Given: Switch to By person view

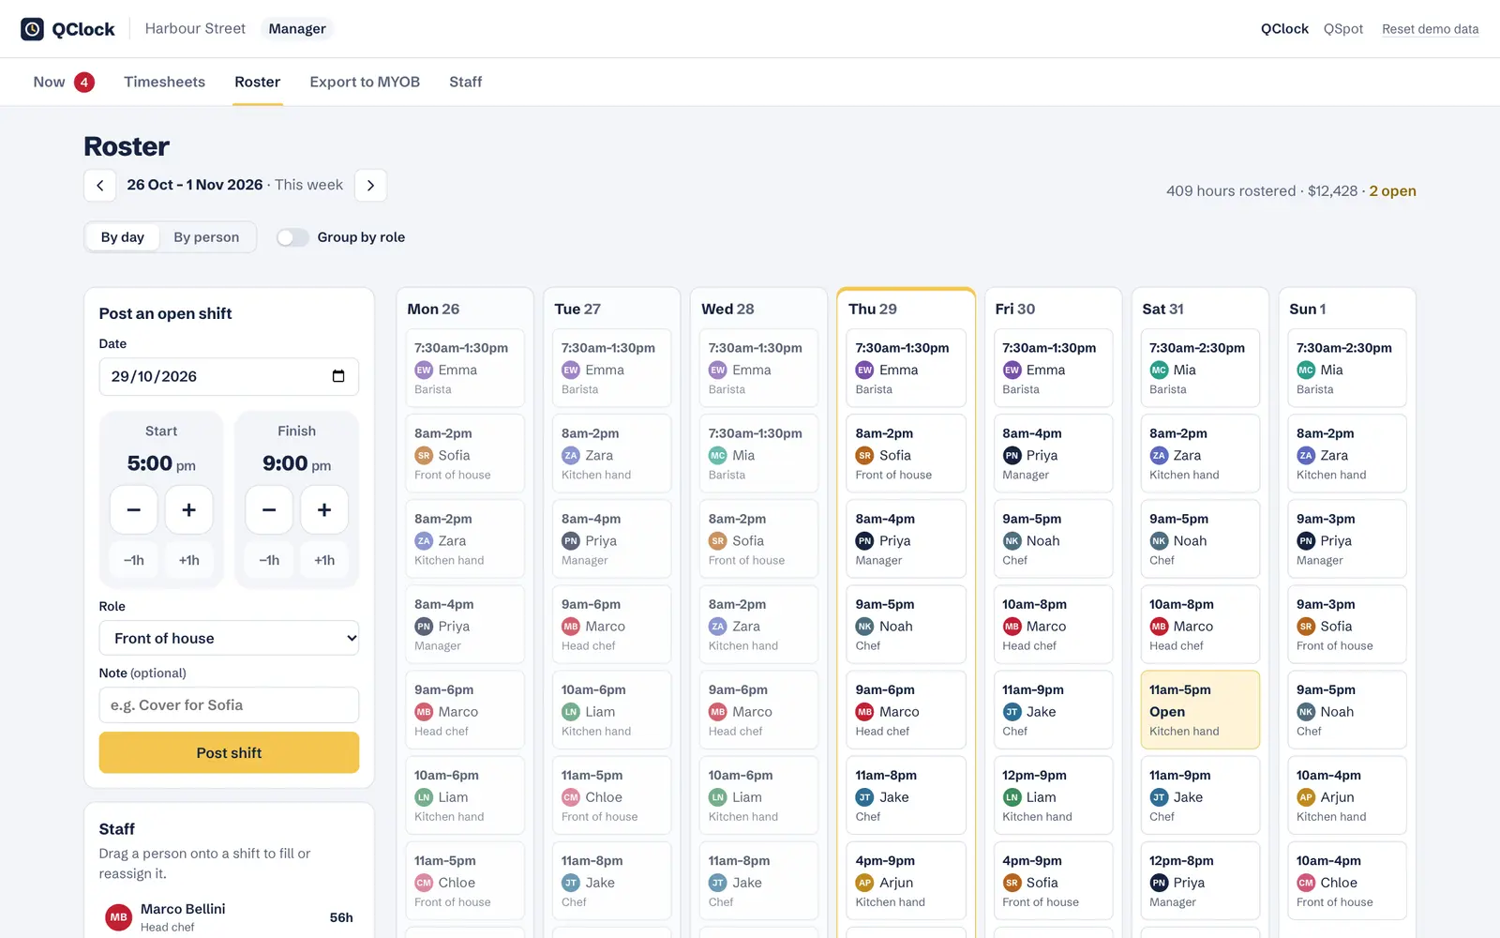Looking at the screenshot, I should [206, 237].
